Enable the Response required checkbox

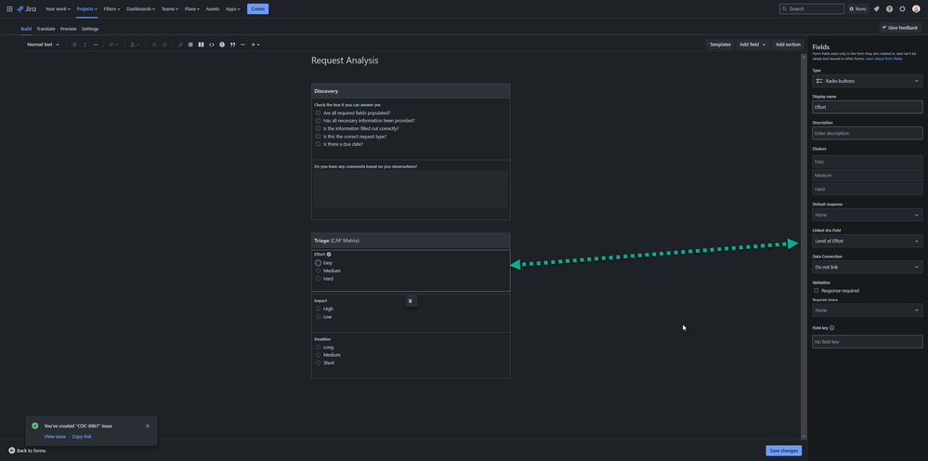pyautogui.click(x=817, y=291)
